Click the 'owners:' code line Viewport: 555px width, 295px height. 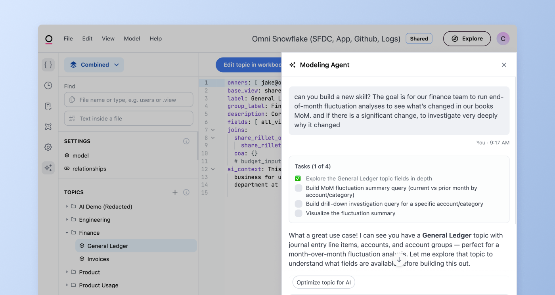pyautogui.click(x=255, y=83)
